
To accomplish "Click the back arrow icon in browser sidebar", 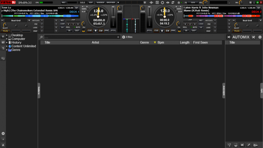I will (x=3, y=59).
